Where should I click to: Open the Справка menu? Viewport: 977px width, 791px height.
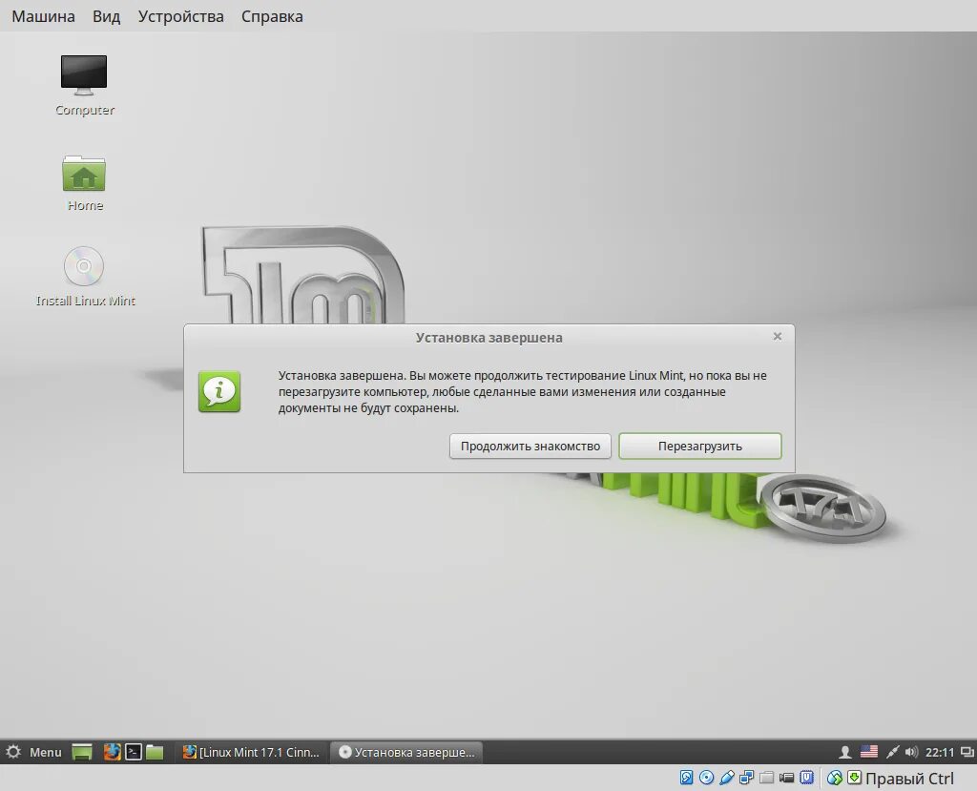[x=272, y=16]
